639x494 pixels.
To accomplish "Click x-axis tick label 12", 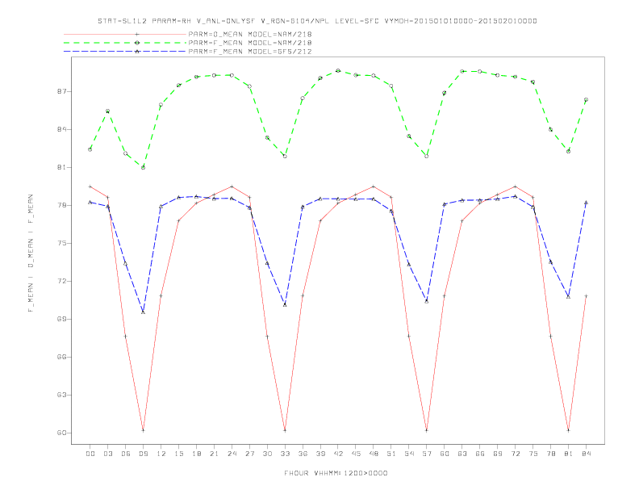I will 161,454.
